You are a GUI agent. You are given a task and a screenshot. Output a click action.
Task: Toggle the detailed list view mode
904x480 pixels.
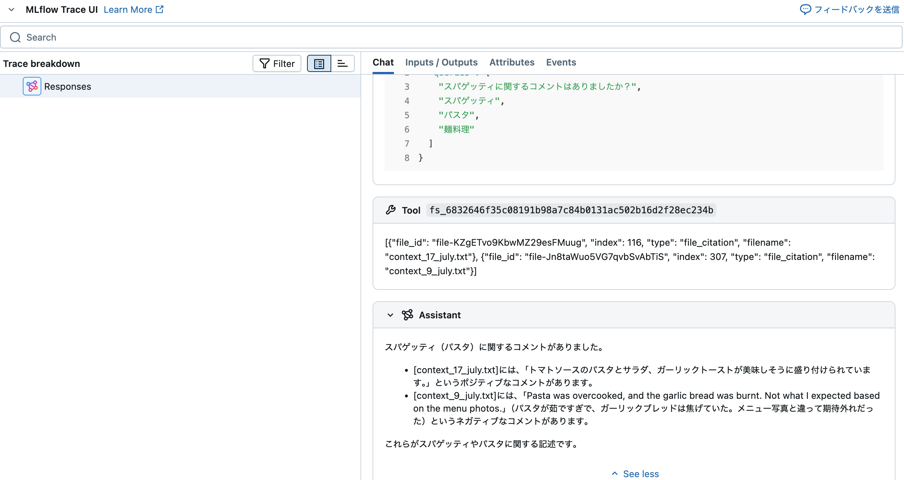tap(318, 63)
